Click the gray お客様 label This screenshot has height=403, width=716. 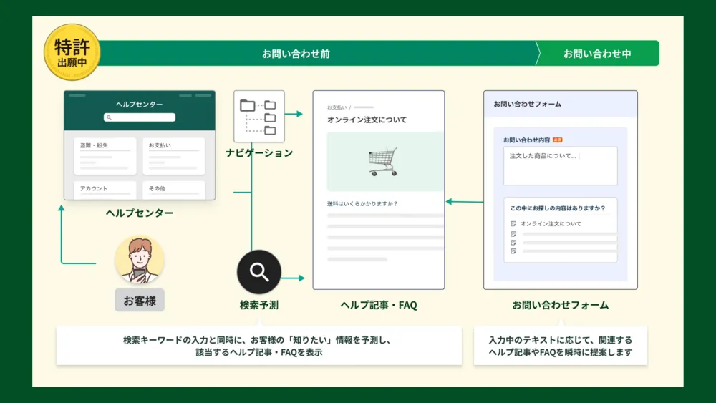tap(140, 301)
